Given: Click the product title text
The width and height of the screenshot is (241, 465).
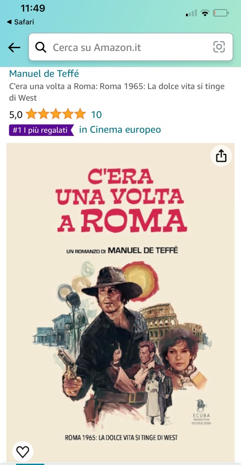Looking at the screenshot, I should tap(117, 92).
